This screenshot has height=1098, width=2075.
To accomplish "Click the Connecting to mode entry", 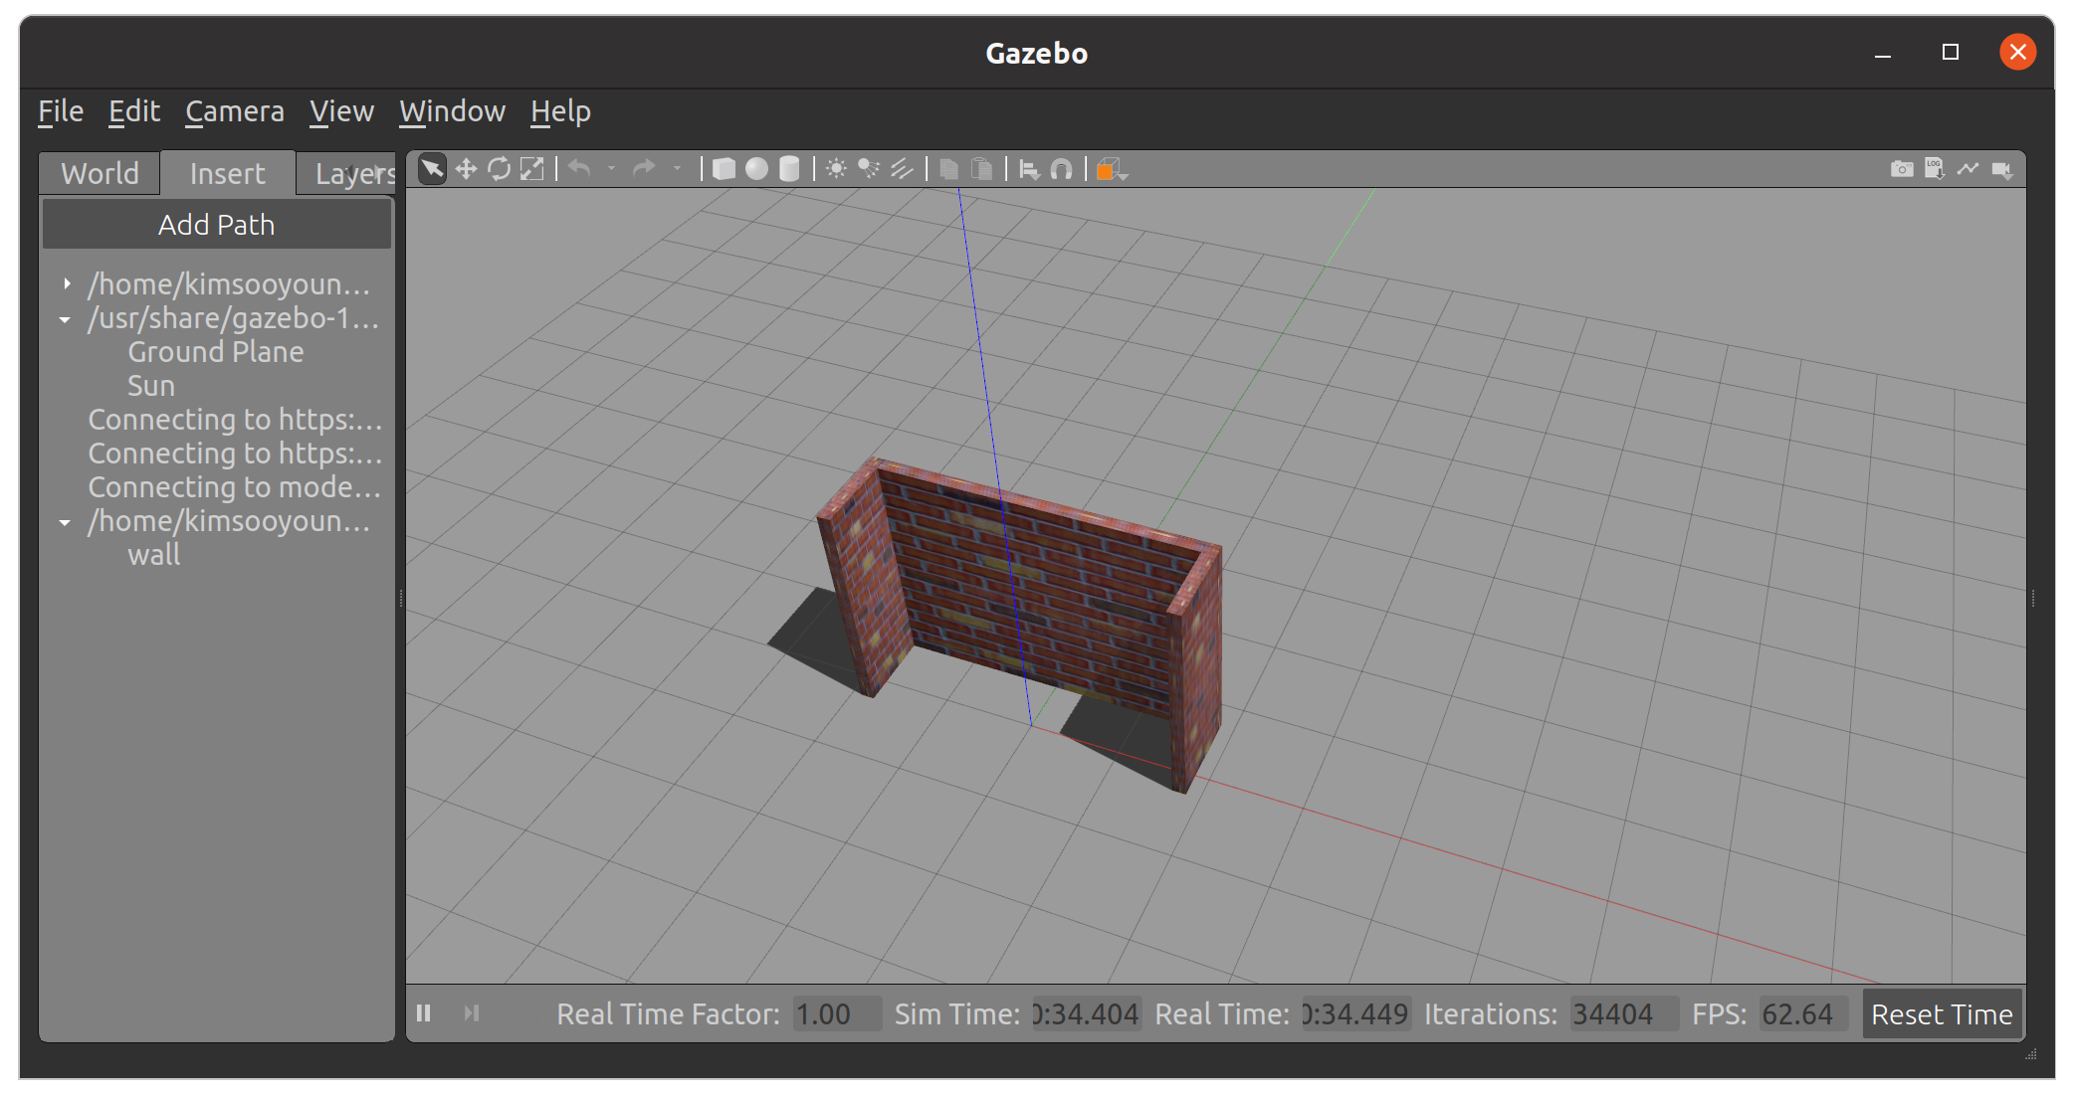I will (235, 487).
